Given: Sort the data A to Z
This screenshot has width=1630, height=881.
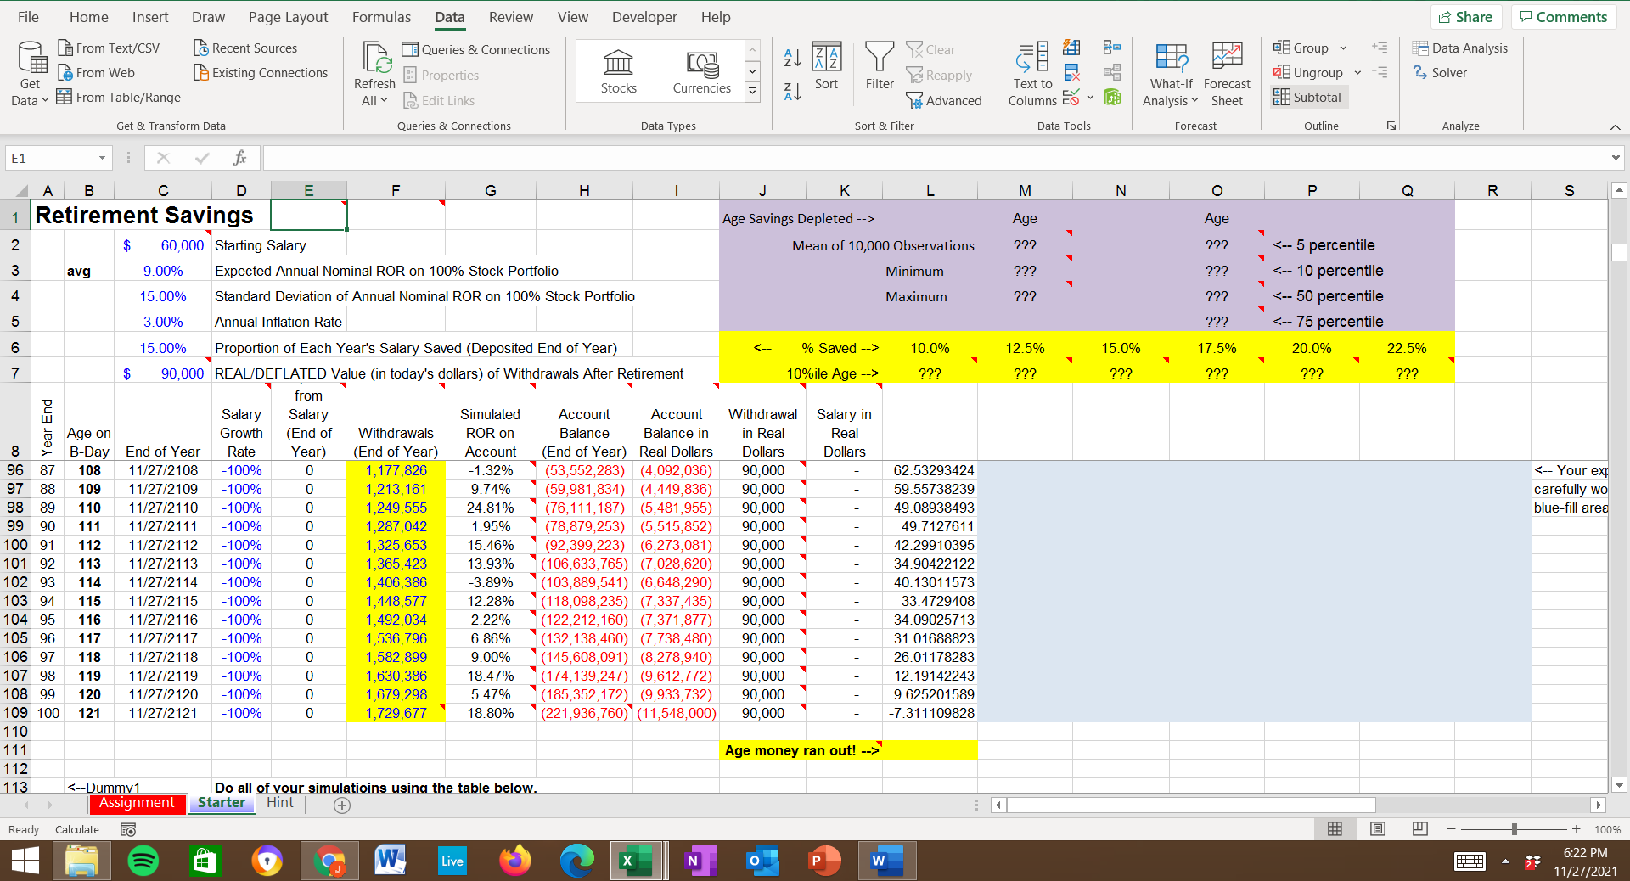Looking at the screenshot, I should click(x=791, y=58).
